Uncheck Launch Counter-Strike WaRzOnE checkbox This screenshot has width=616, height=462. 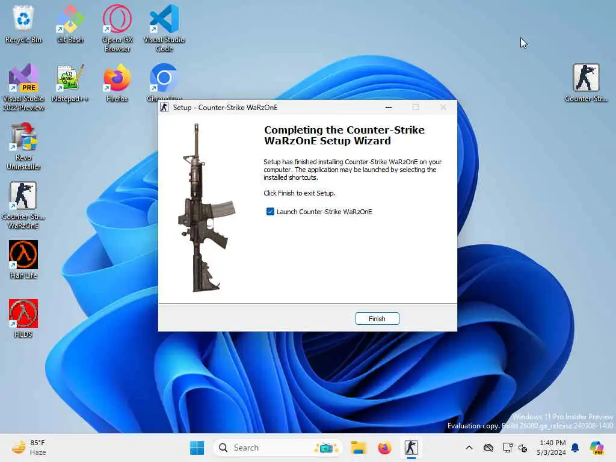click(x=270, y=212)
